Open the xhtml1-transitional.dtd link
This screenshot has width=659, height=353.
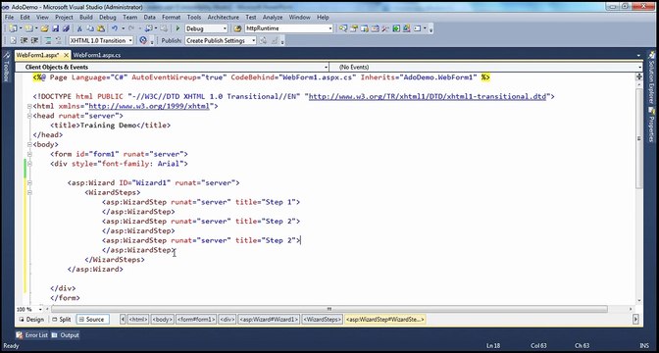click(428, 97)
